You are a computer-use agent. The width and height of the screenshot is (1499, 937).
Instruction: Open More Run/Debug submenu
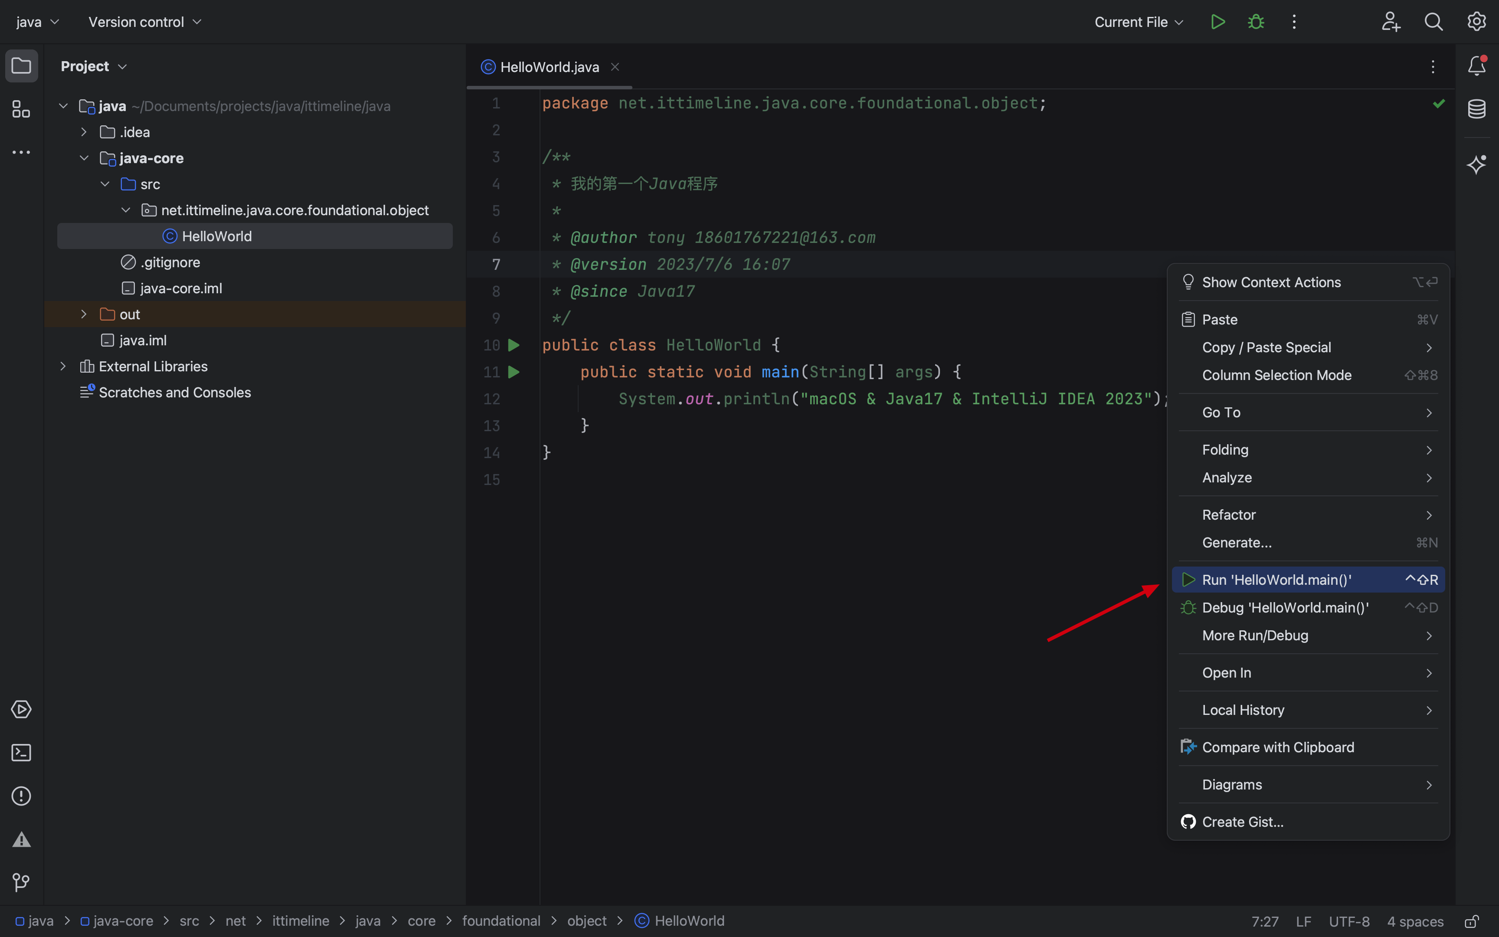(x=1308, y=636)
